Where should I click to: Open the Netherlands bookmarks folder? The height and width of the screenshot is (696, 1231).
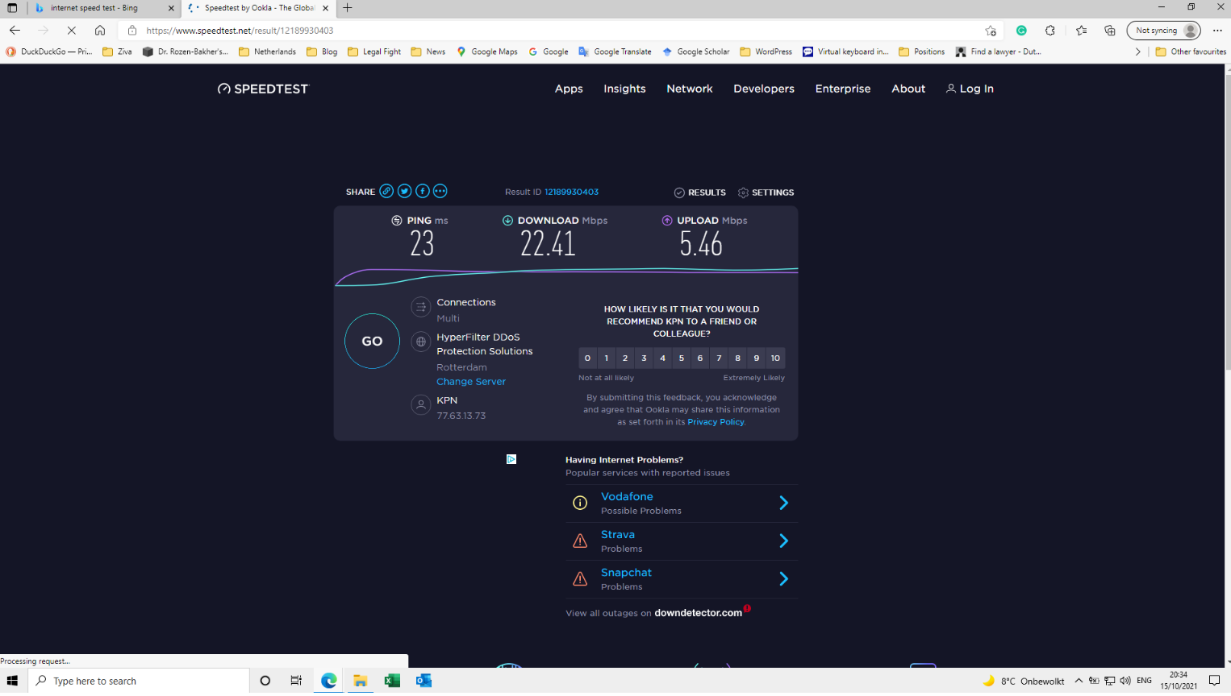pos(267,52)
